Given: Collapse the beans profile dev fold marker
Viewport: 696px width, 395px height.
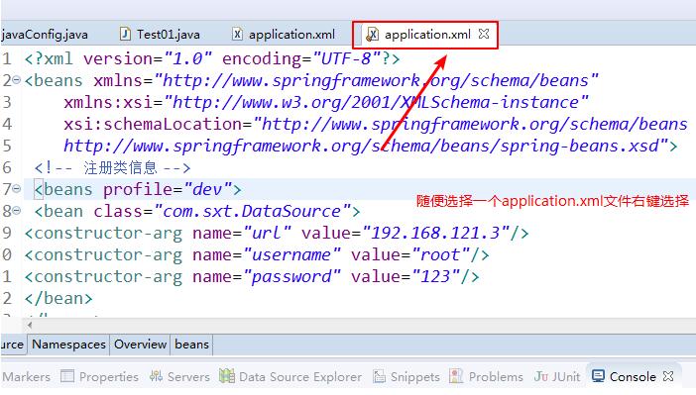Looking at the screenshot, I should (x=17, y=189).
